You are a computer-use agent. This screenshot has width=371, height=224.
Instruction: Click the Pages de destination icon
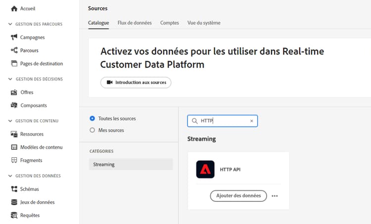14,63
